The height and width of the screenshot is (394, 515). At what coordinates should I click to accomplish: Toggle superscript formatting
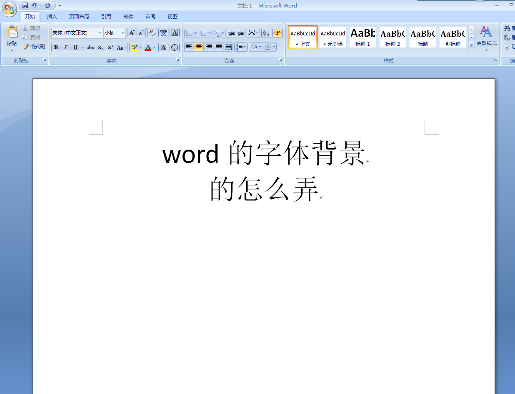click(110, 47)
